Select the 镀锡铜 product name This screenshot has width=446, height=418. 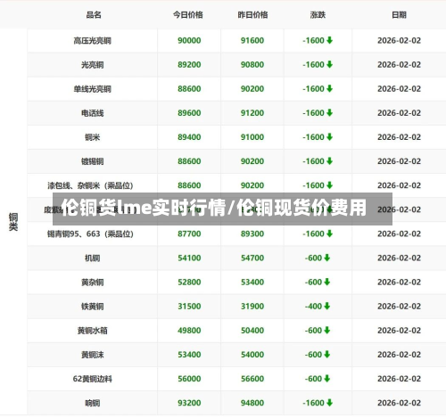point(93,161)
